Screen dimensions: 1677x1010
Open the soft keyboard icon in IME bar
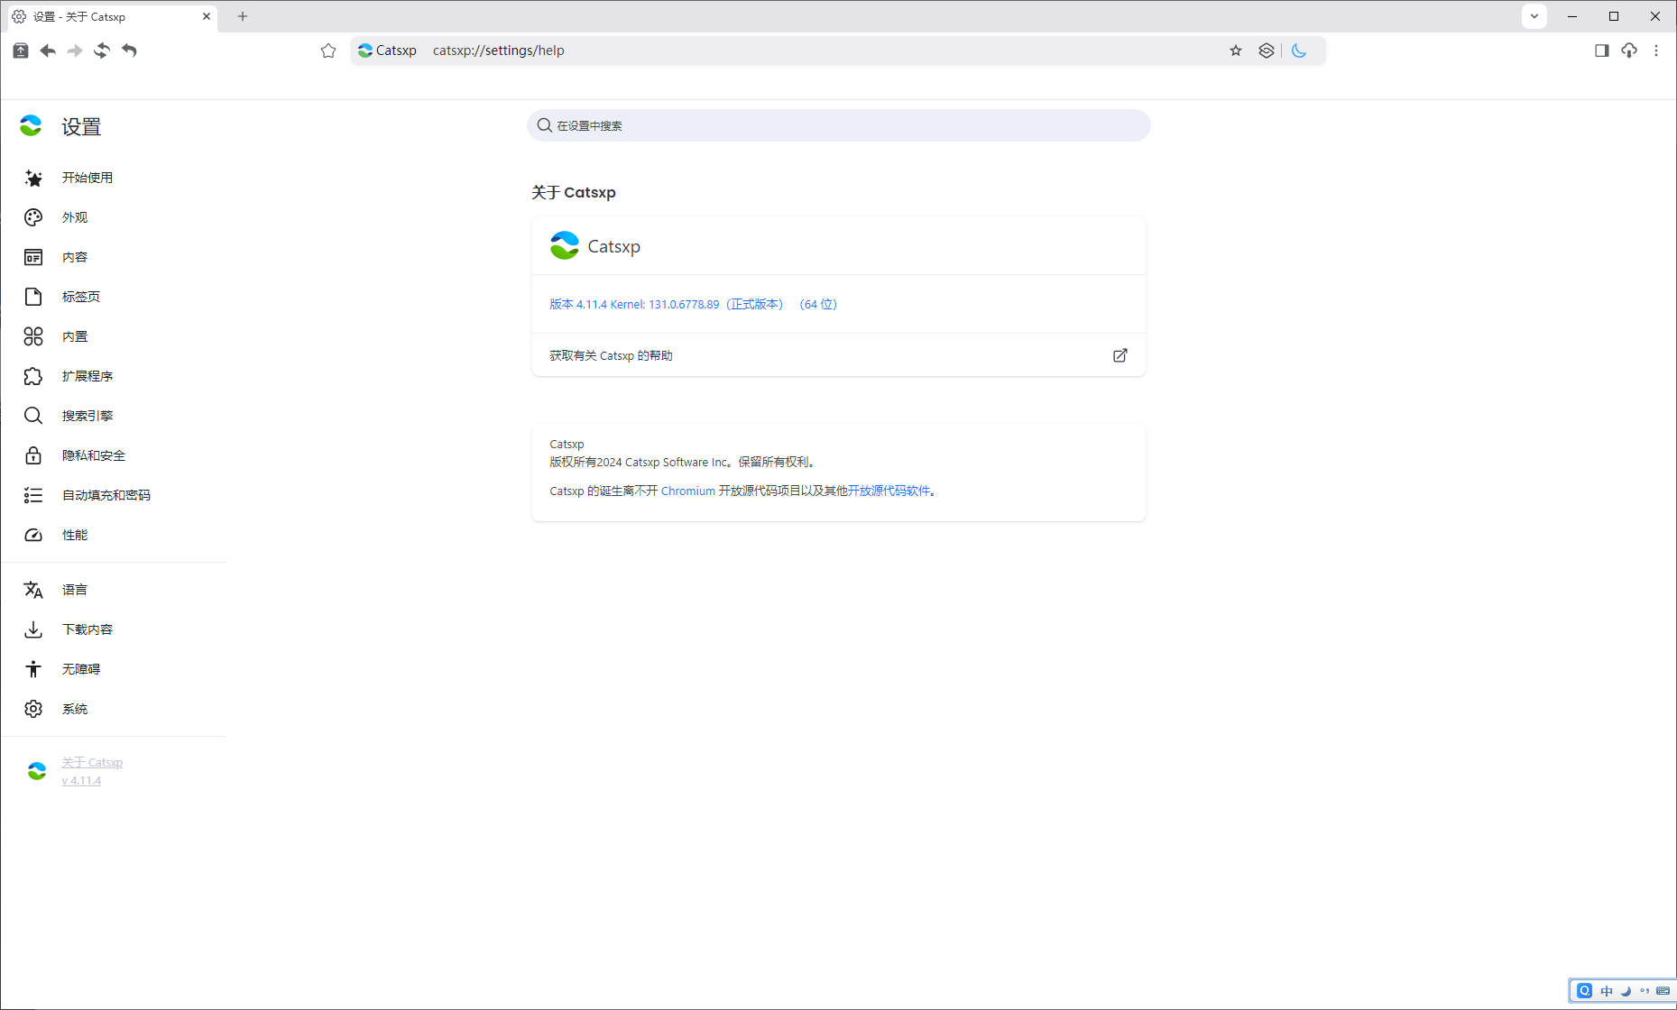coord(1663,990)
